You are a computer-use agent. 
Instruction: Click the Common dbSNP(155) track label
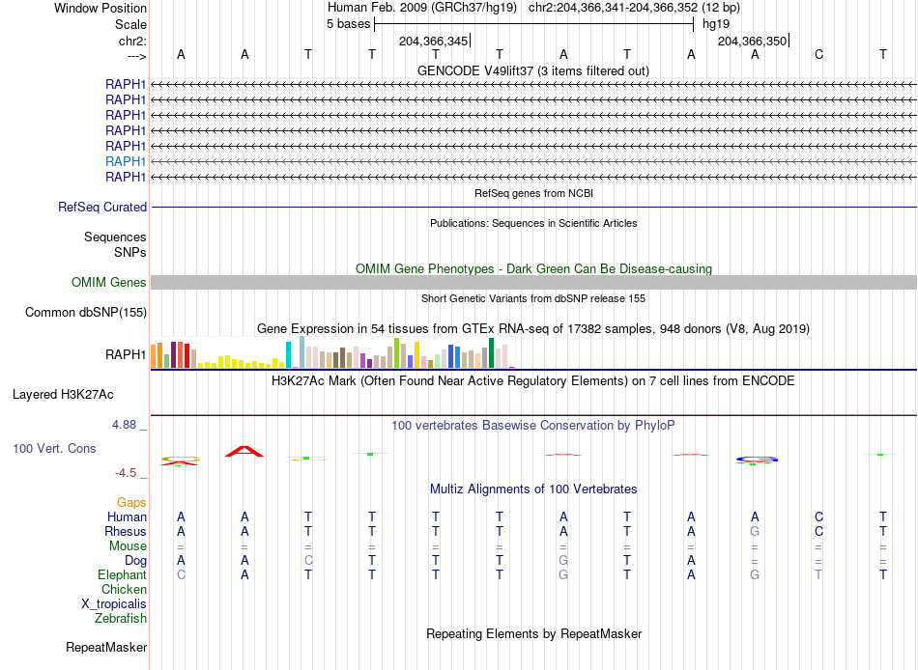point(86,313)
